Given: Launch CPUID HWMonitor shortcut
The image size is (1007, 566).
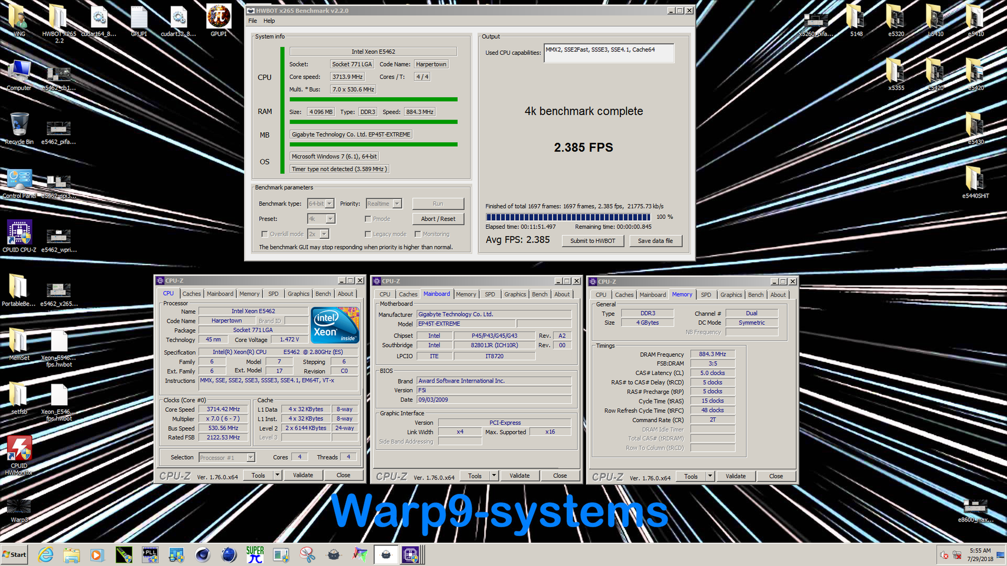Looking at the screenshot, I should coord(19,455).
